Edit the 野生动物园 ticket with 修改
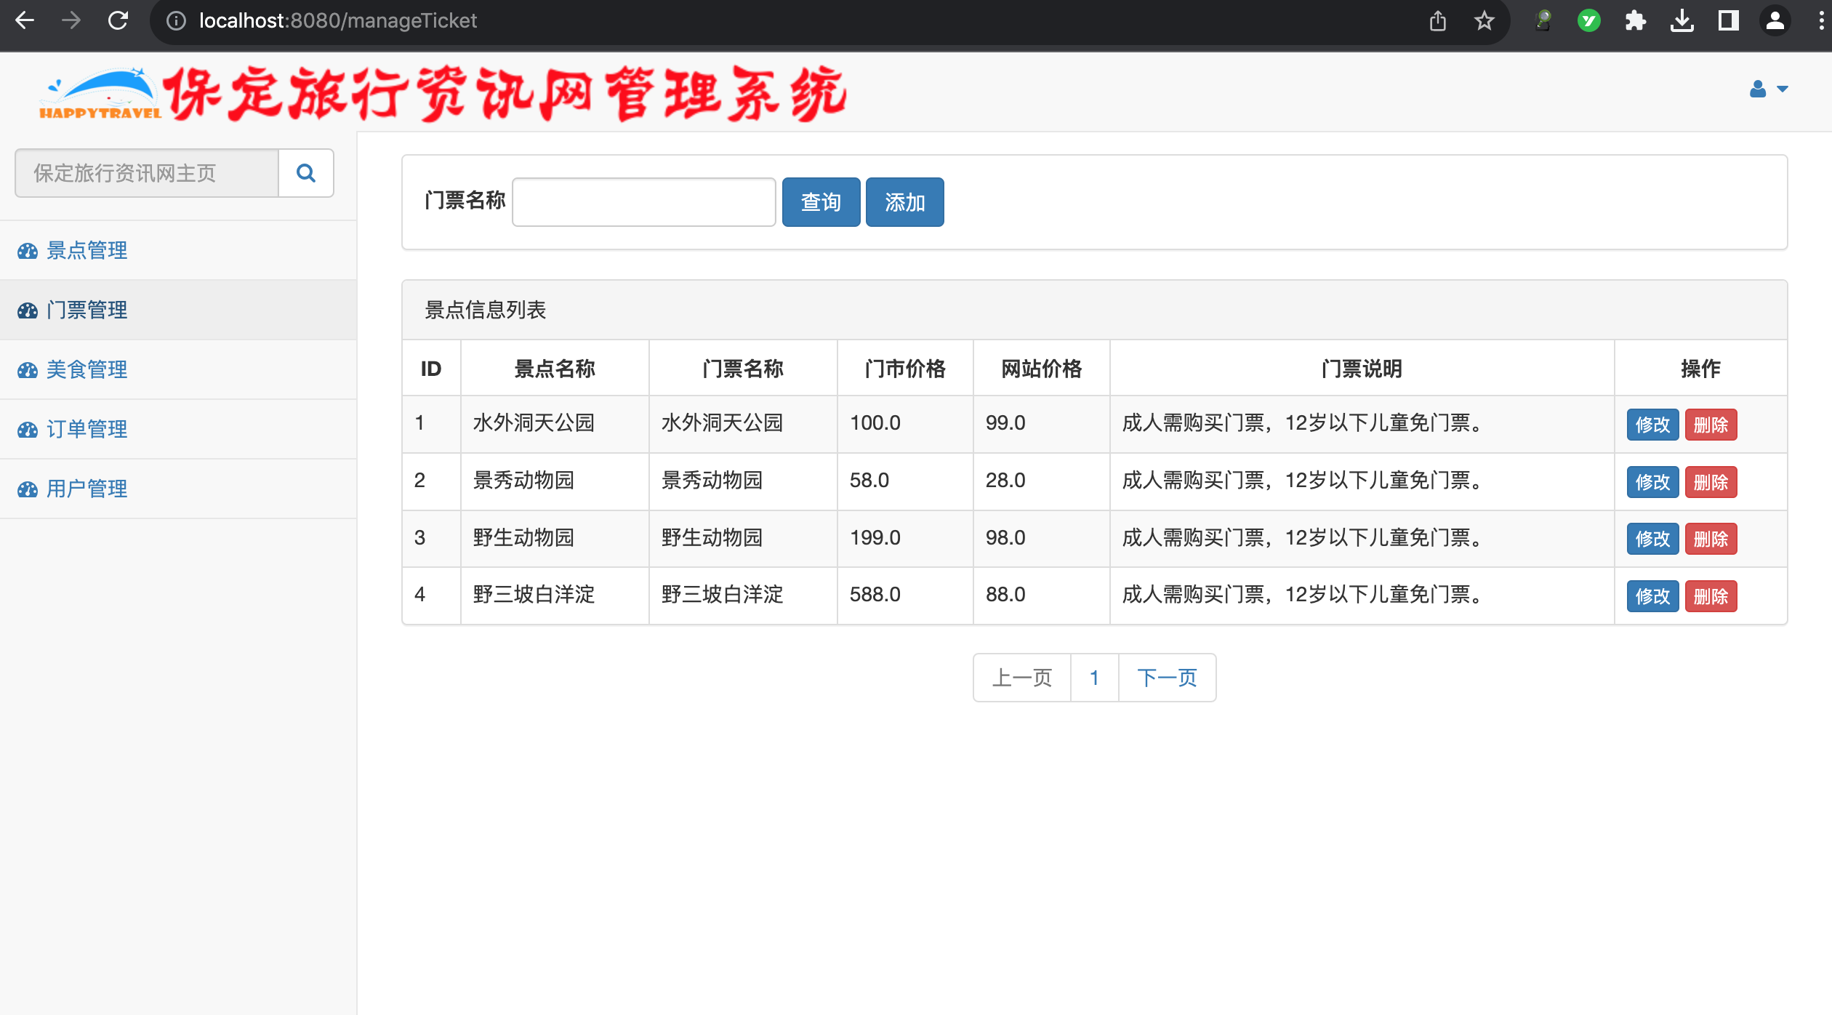This screenshot has height=1015, width=1832. pyautogui.click(x=1652, y=539)
